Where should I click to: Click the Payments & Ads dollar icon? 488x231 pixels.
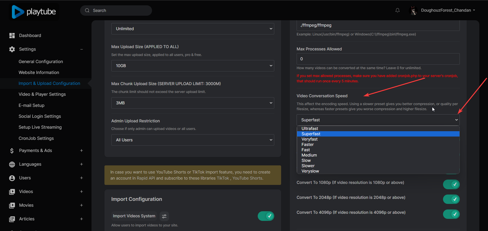coord(12,151)
